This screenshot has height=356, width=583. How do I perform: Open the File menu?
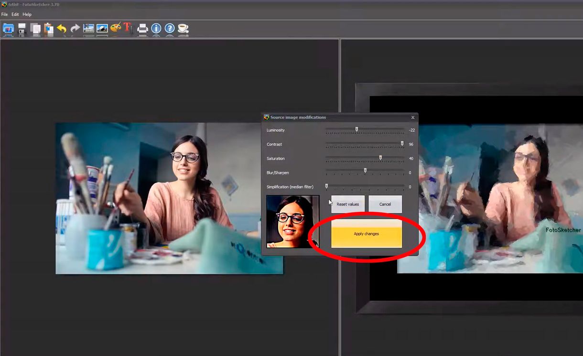pos(4,14)
